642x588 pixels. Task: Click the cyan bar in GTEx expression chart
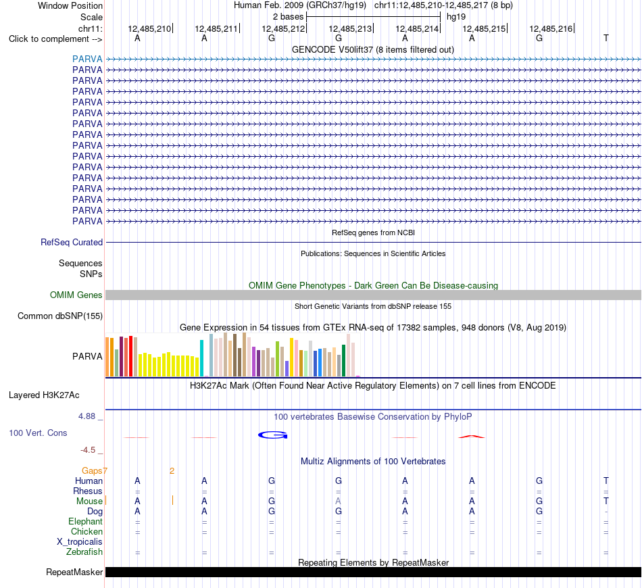coord(201,358)
